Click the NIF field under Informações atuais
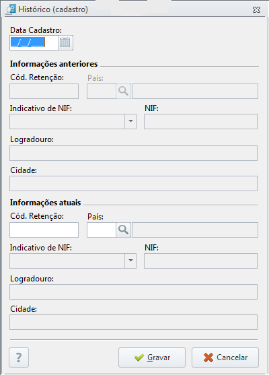The height and width of the screenshot is (375, 269). click(x=200, y=261)
